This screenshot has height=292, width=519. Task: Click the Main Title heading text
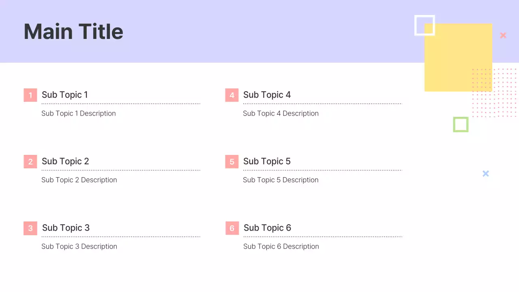[x=73, y=32]
